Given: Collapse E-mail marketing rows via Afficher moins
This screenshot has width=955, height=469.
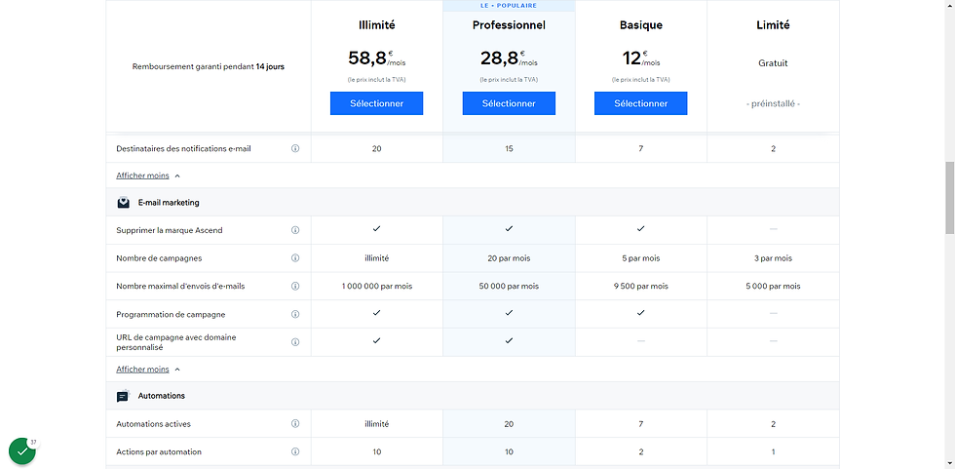Looking at the screenshot, I should coord(148,370).
